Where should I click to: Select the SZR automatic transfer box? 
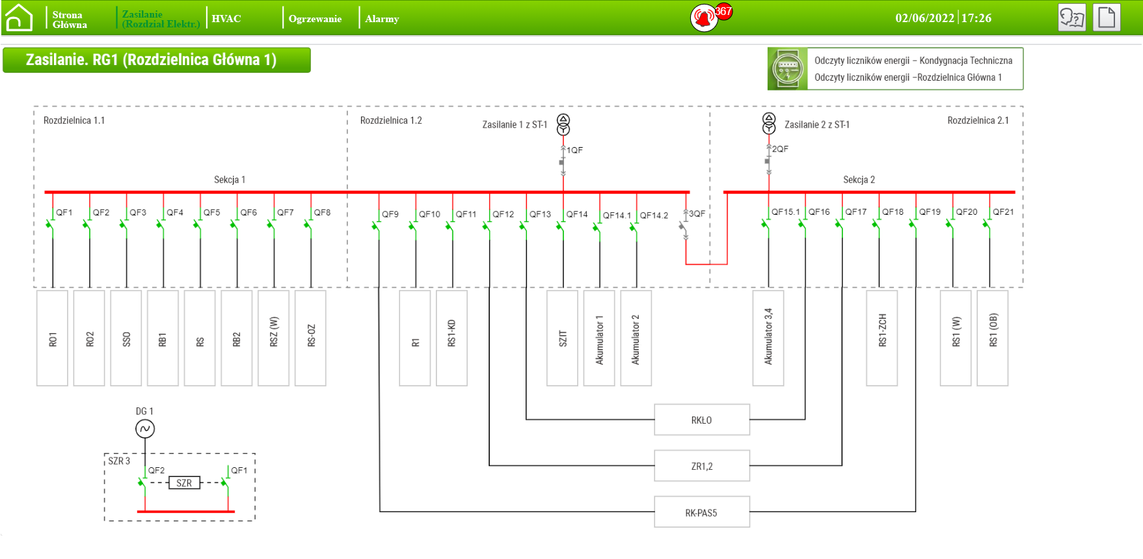[184, 483]
